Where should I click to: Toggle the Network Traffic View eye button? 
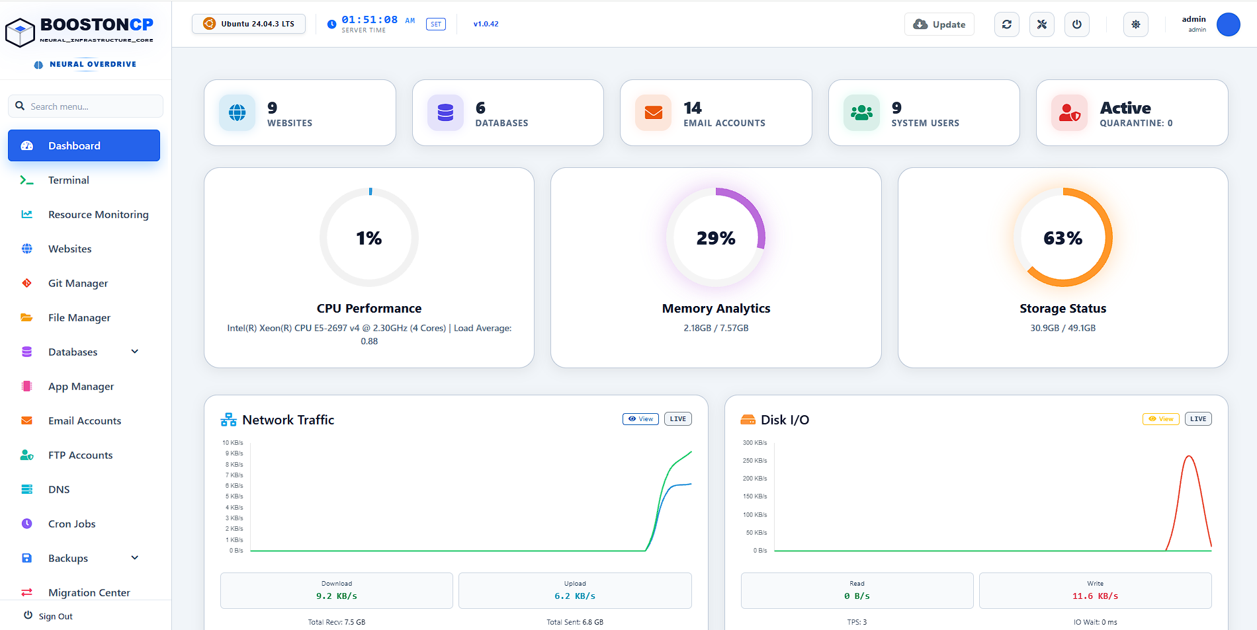[640, 419]
